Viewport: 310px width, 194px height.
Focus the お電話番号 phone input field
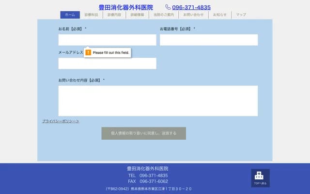tap(209, 40)
